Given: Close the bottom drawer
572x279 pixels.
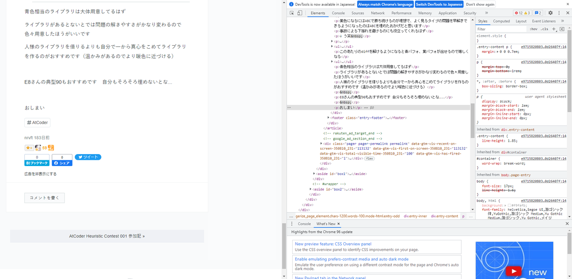Looking at the screenshot, I should pyautogui.click(x=567, y=224).
